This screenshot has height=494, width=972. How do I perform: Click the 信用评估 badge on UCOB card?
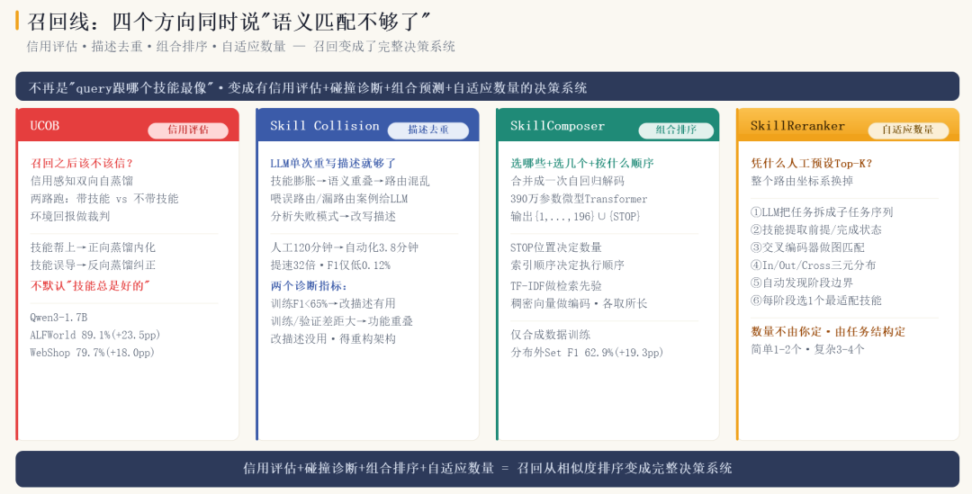tap(188, 130)
